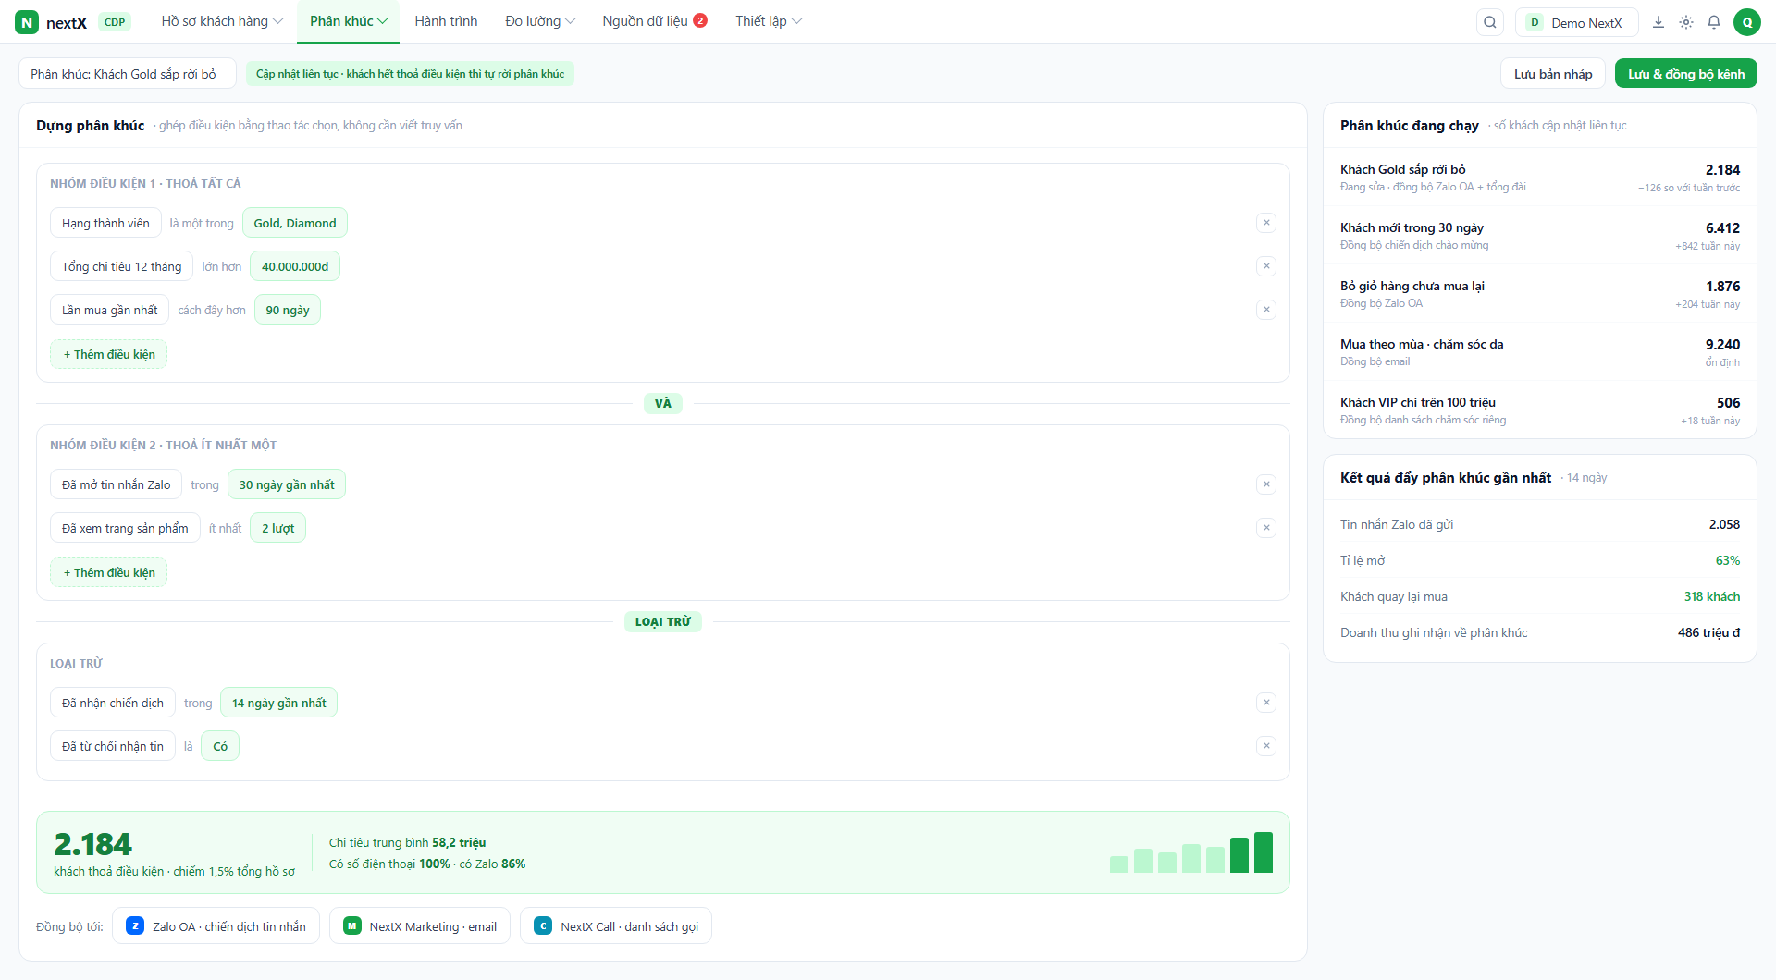Screen dimensions: 1776x980
Task: Open the user avatar Q menu
Action: 1747,22
